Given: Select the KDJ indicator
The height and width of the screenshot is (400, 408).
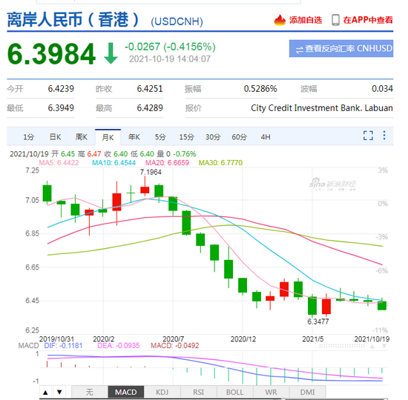Looking at the screenshot, I should tap(162, 392).
